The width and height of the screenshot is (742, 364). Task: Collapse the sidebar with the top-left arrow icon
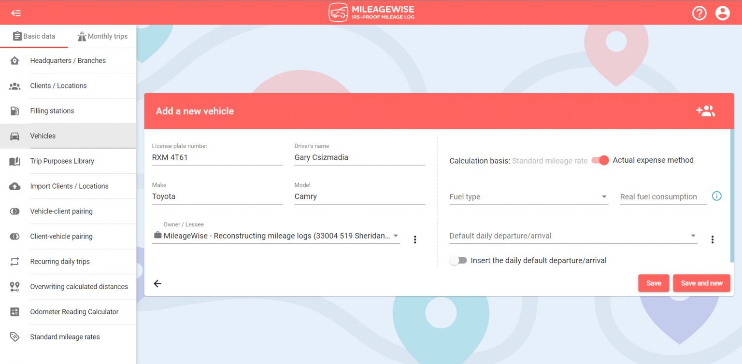16,13
